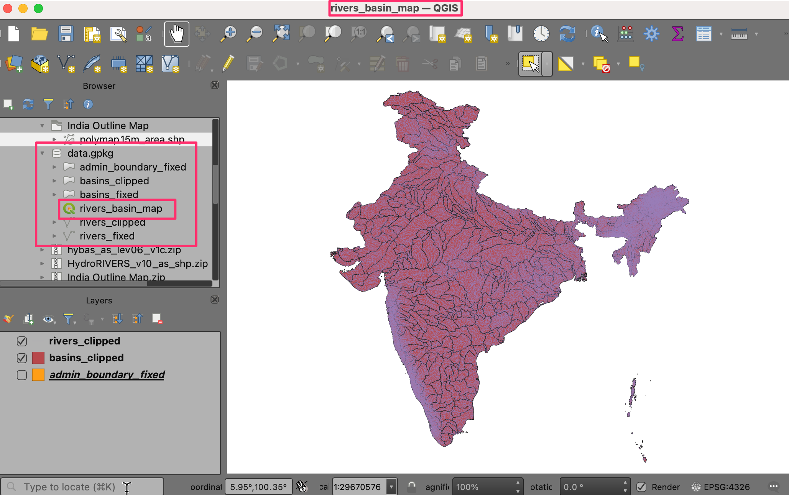This screenshot has width=789, height=495.
Task: Click the Zoom Full extent icon
Action: coord(281,34)
